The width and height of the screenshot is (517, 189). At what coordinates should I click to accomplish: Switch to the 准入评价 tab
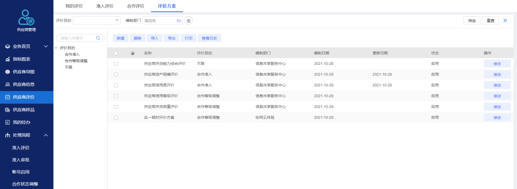pos(105,6)
